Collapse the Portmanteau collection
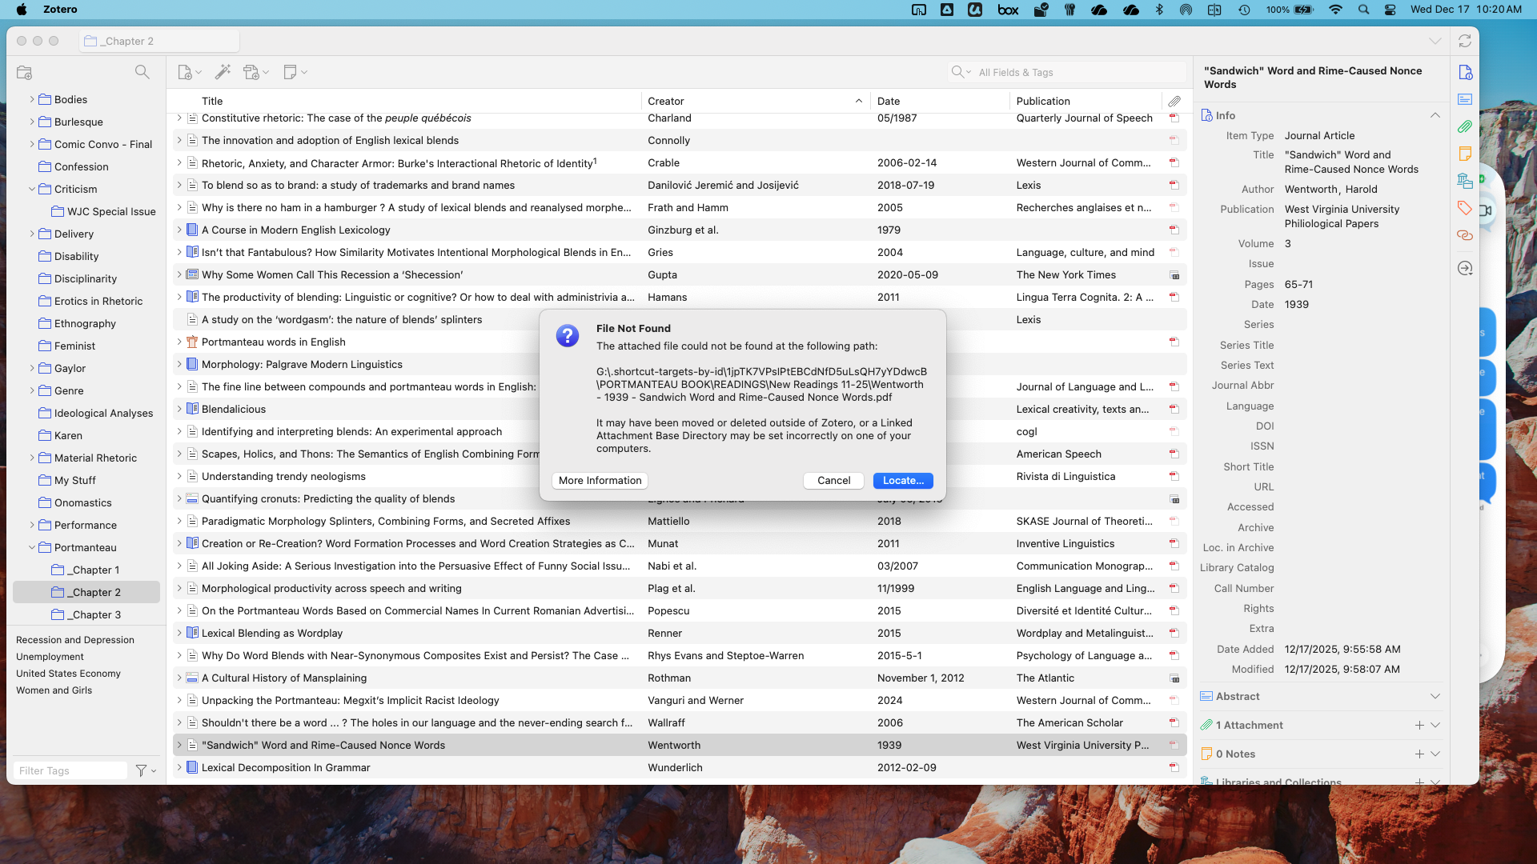1537x864 pixels. (32, 548)
